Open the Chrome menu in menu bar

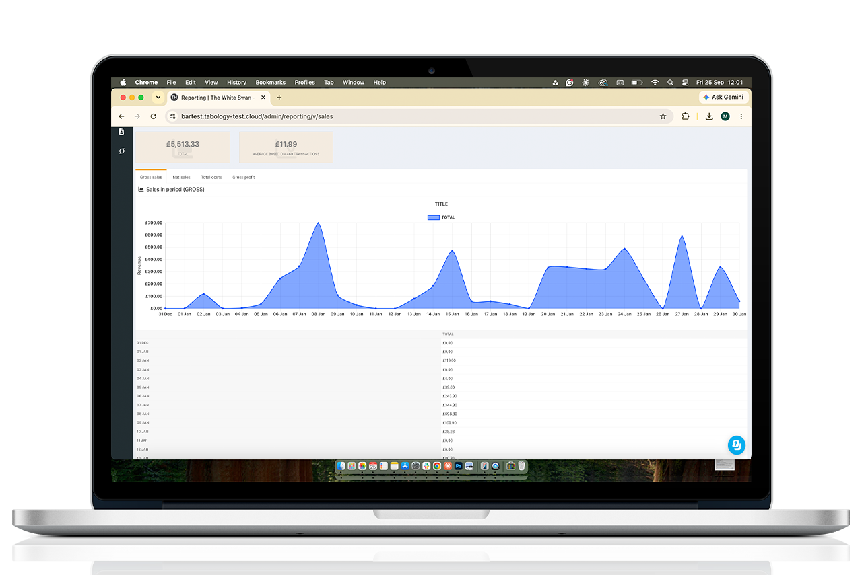pyautogui.click(x=146, y=83)
